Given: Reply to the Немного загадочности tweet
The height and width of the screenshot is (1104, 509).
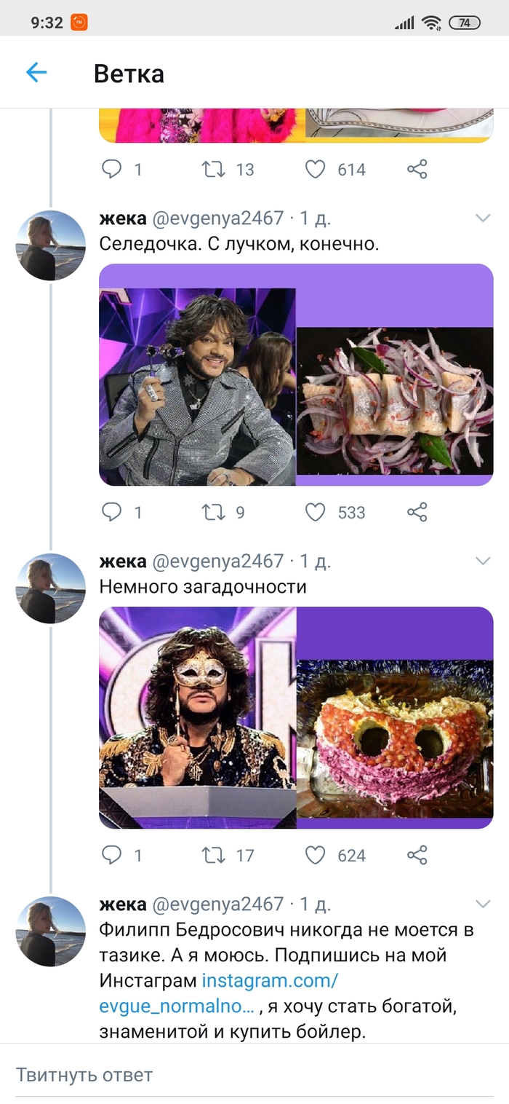Looking at the screenshot, I should click(x=111, y=855).
